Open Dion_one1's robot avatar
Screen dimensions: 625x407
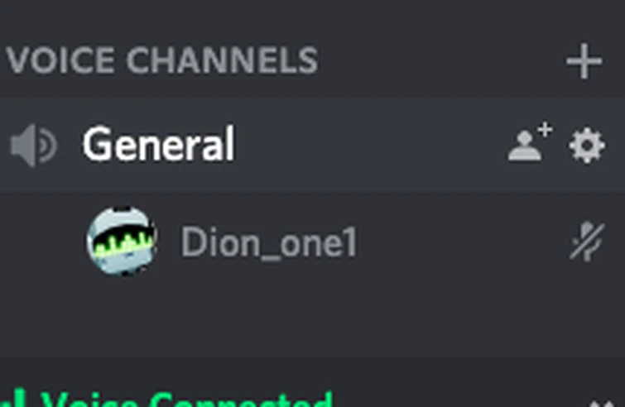tap(122, 241)
